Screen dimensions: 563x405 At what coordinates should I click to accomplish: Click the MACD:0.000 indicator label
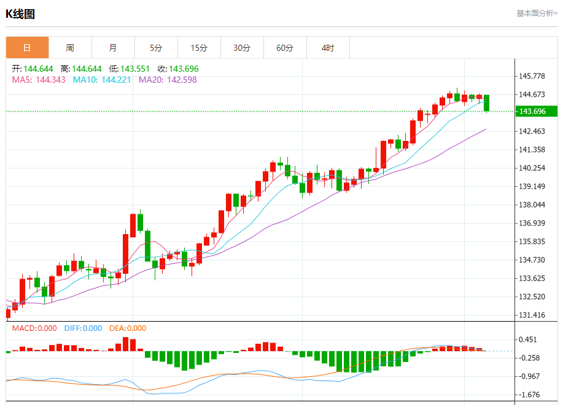[34, 328]
